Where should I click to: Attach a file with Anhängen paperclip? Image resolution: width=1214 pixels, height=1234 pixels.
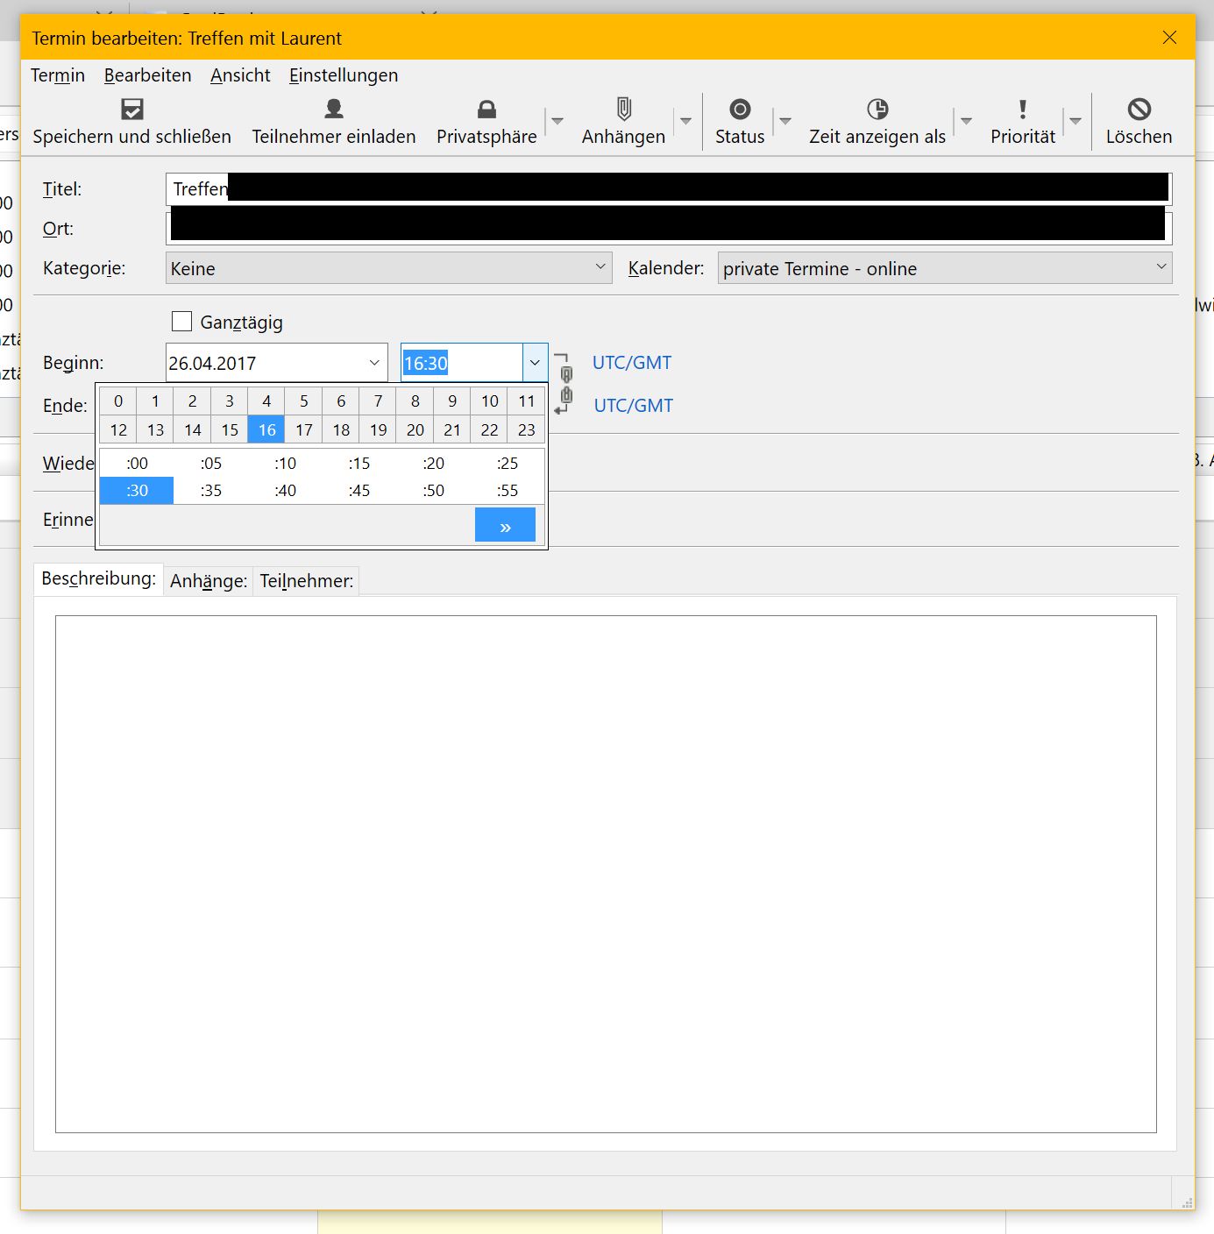click(623, 109)
